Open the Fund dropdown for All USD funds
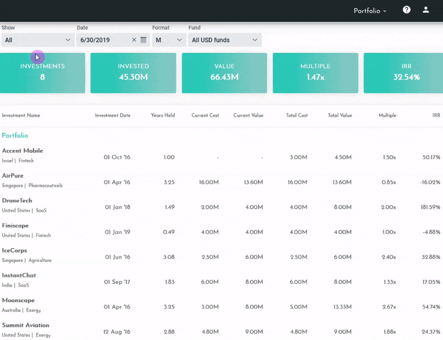Viewport: 443px width, 340px height. (x=223, y=40)
